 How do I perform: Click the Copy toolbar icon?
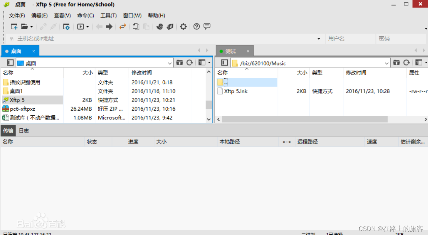(x=136, y=27)
